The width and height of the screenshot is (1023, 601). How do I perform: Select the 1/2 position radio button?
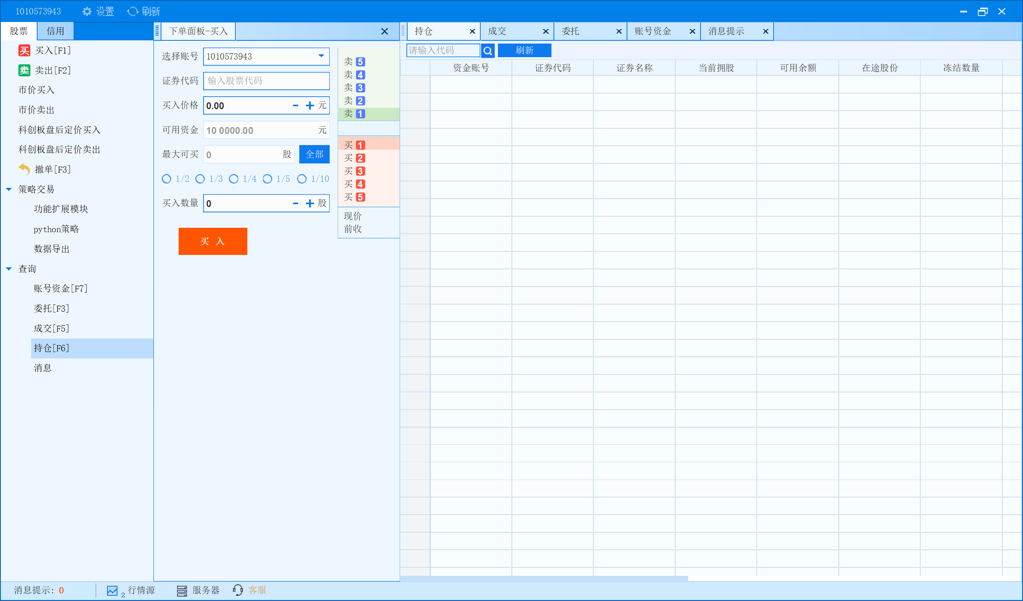pyautogui.click(x=167, y=179)
